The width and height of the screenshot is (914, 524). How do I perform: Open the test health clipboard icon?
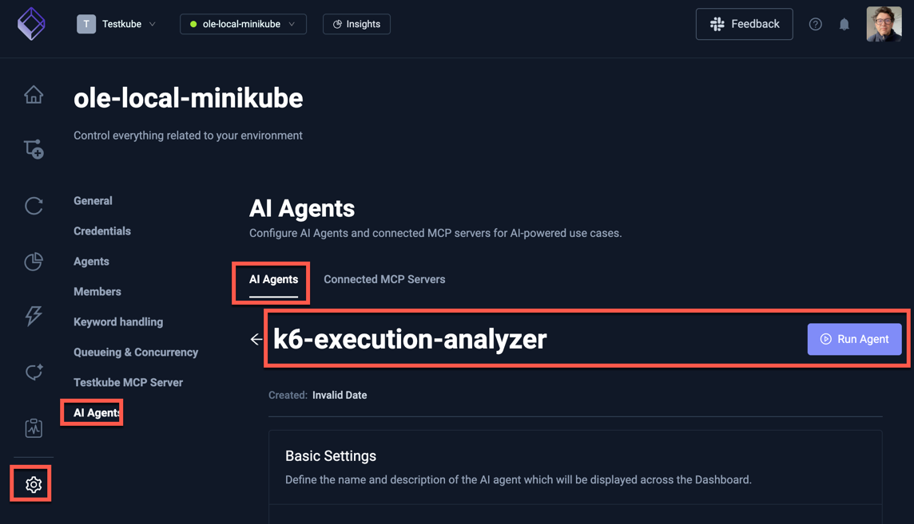click(33, 427)
